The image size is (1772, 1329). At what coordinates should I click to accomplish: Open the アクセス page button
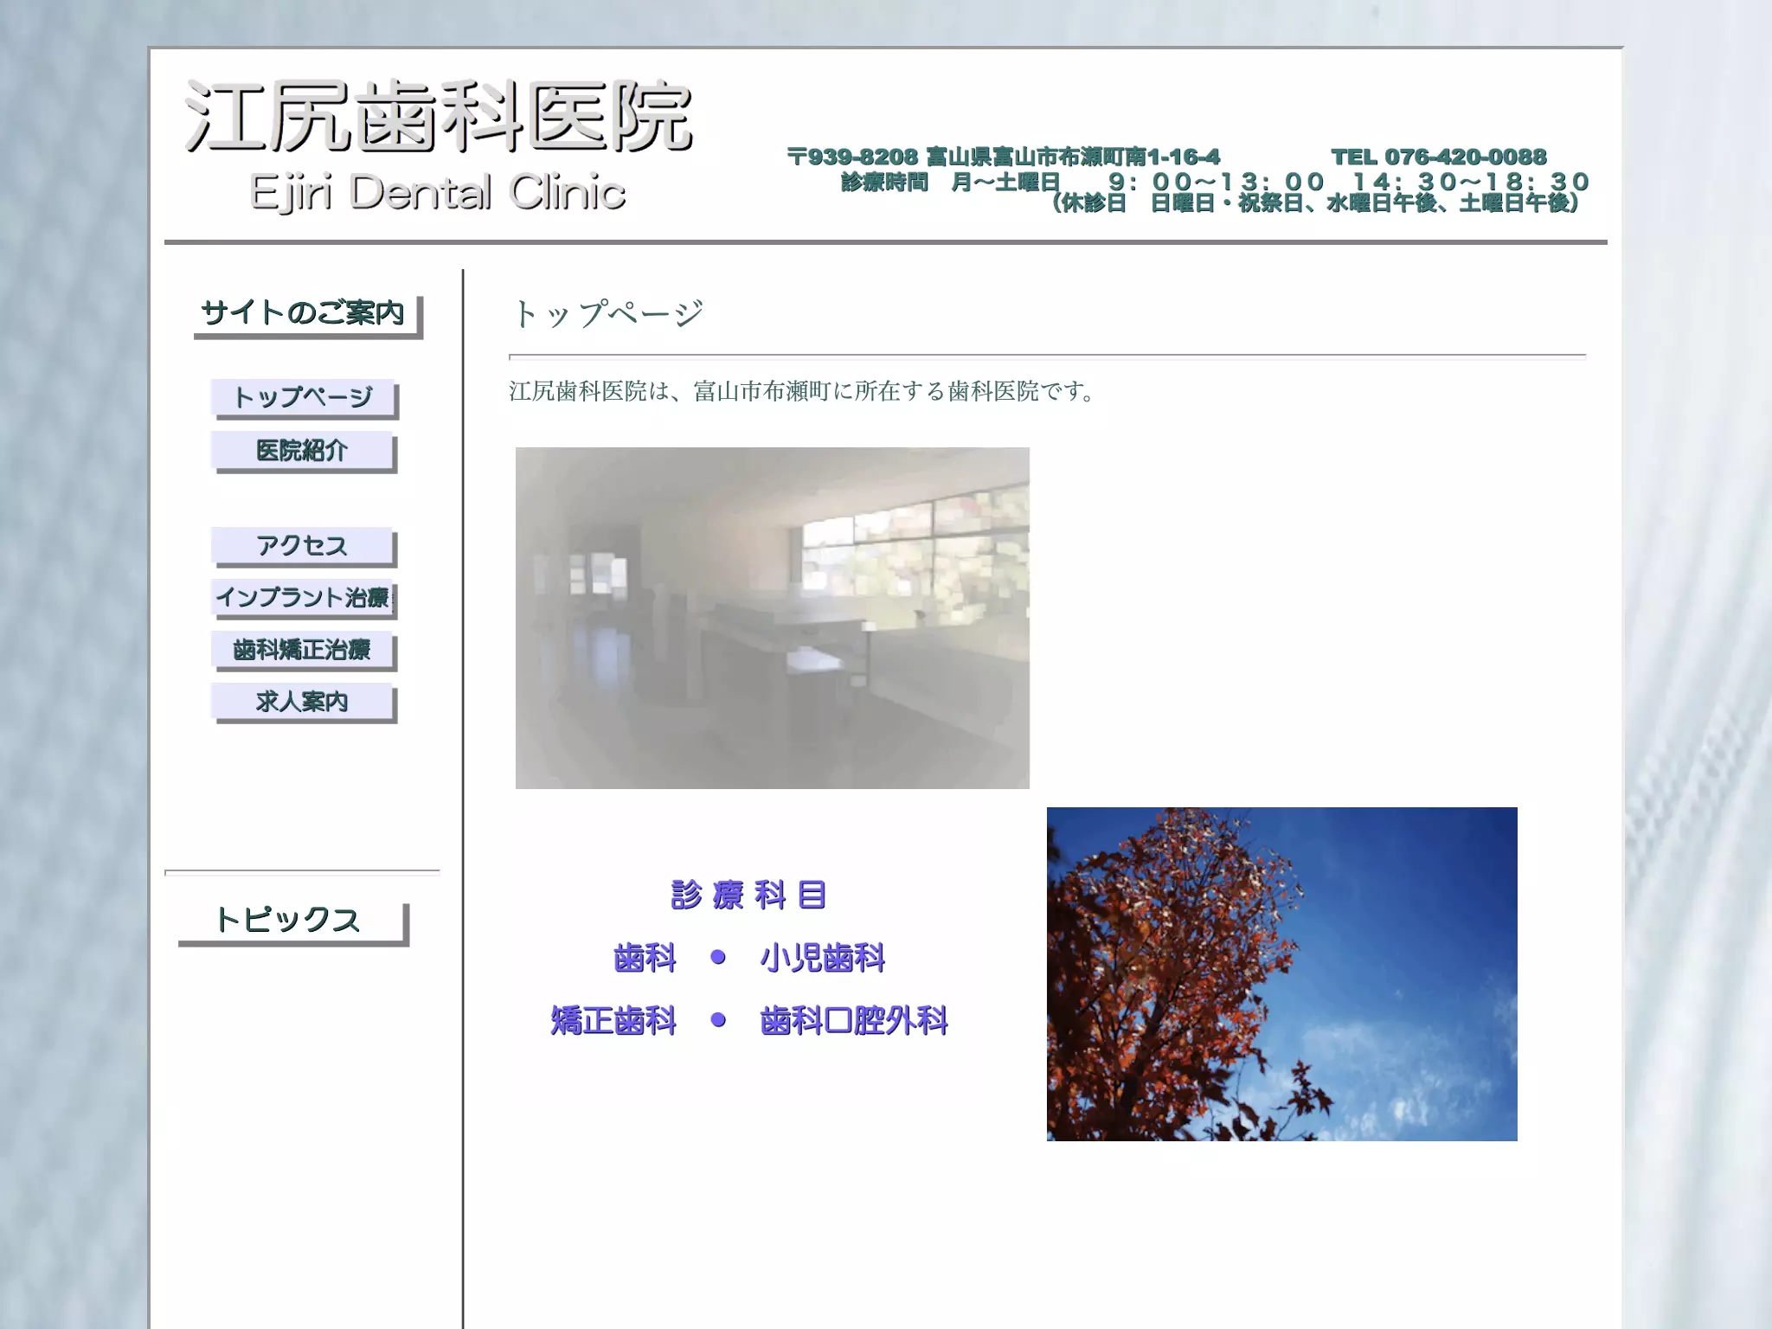tap(304, 547)
